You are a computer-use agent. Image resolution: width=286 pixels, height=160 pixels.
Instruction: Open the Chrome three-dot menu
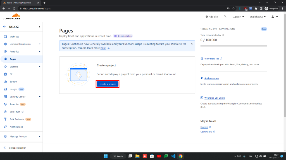tap(283, 9)
